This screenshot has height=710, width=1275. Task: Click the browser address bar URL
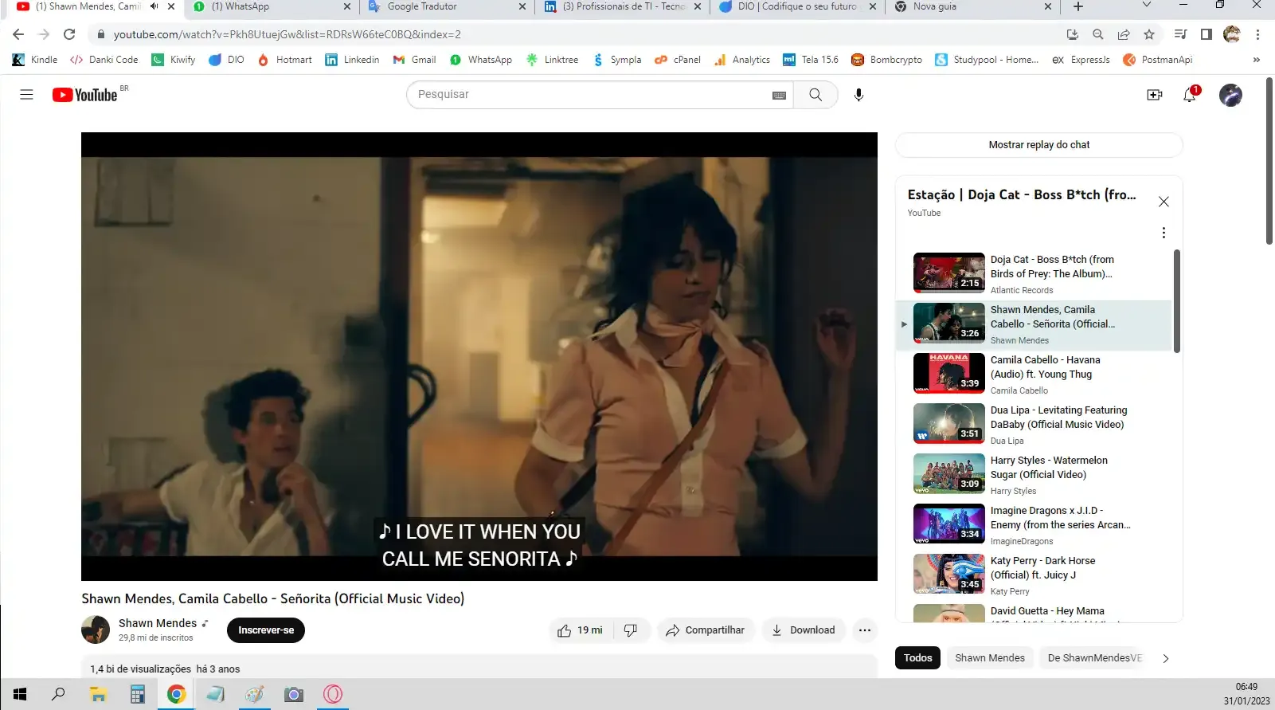(287, 34)
